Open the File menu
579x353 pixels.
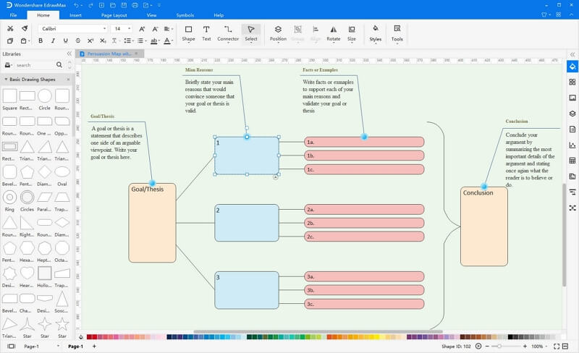(x=13, y=15)
